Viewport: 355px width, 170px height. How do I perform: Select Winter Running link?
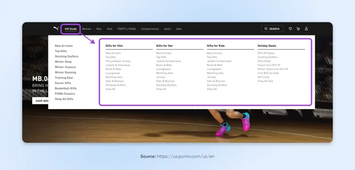click(x=66, y=73)
